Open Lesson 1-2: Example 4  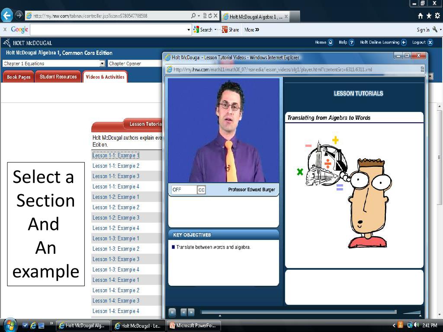[x=116, y=228]
